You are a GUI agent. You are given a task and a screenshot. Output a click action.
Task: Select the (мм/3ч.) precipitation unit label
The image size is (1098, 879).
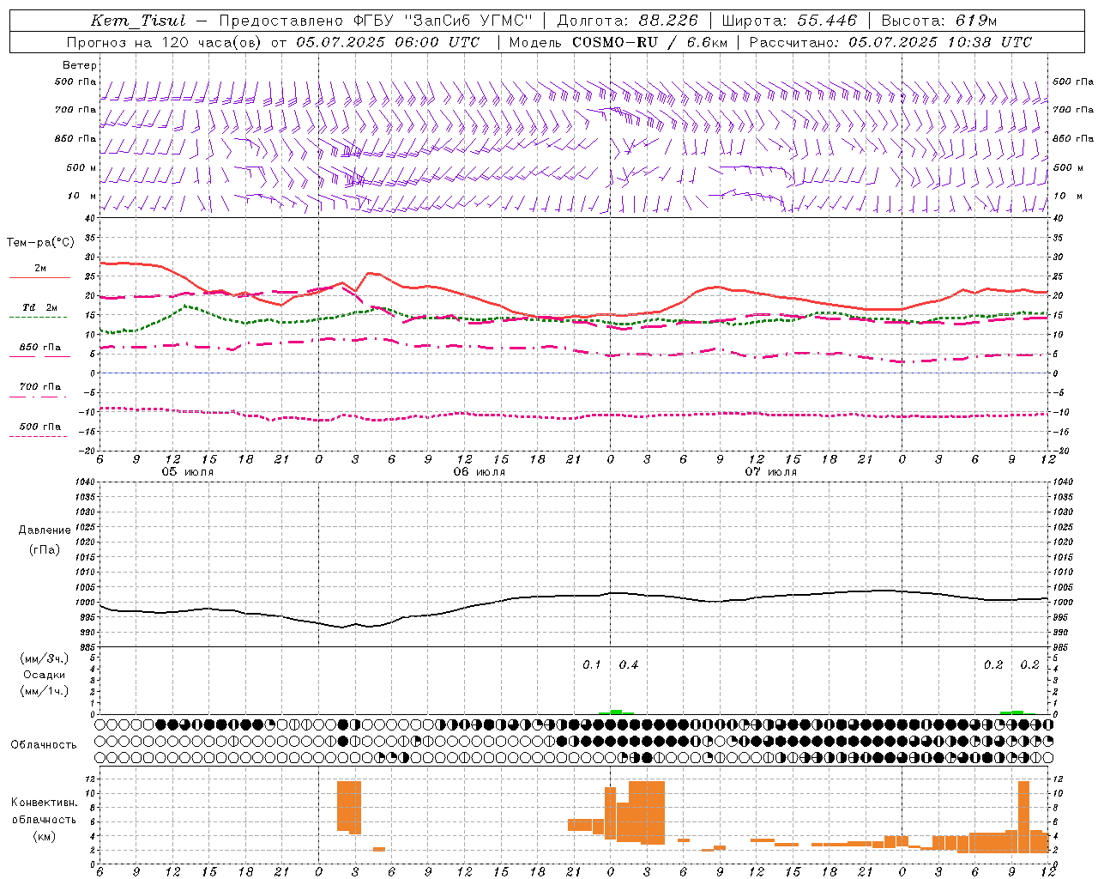pyautogui.click(x=45, y=658)
